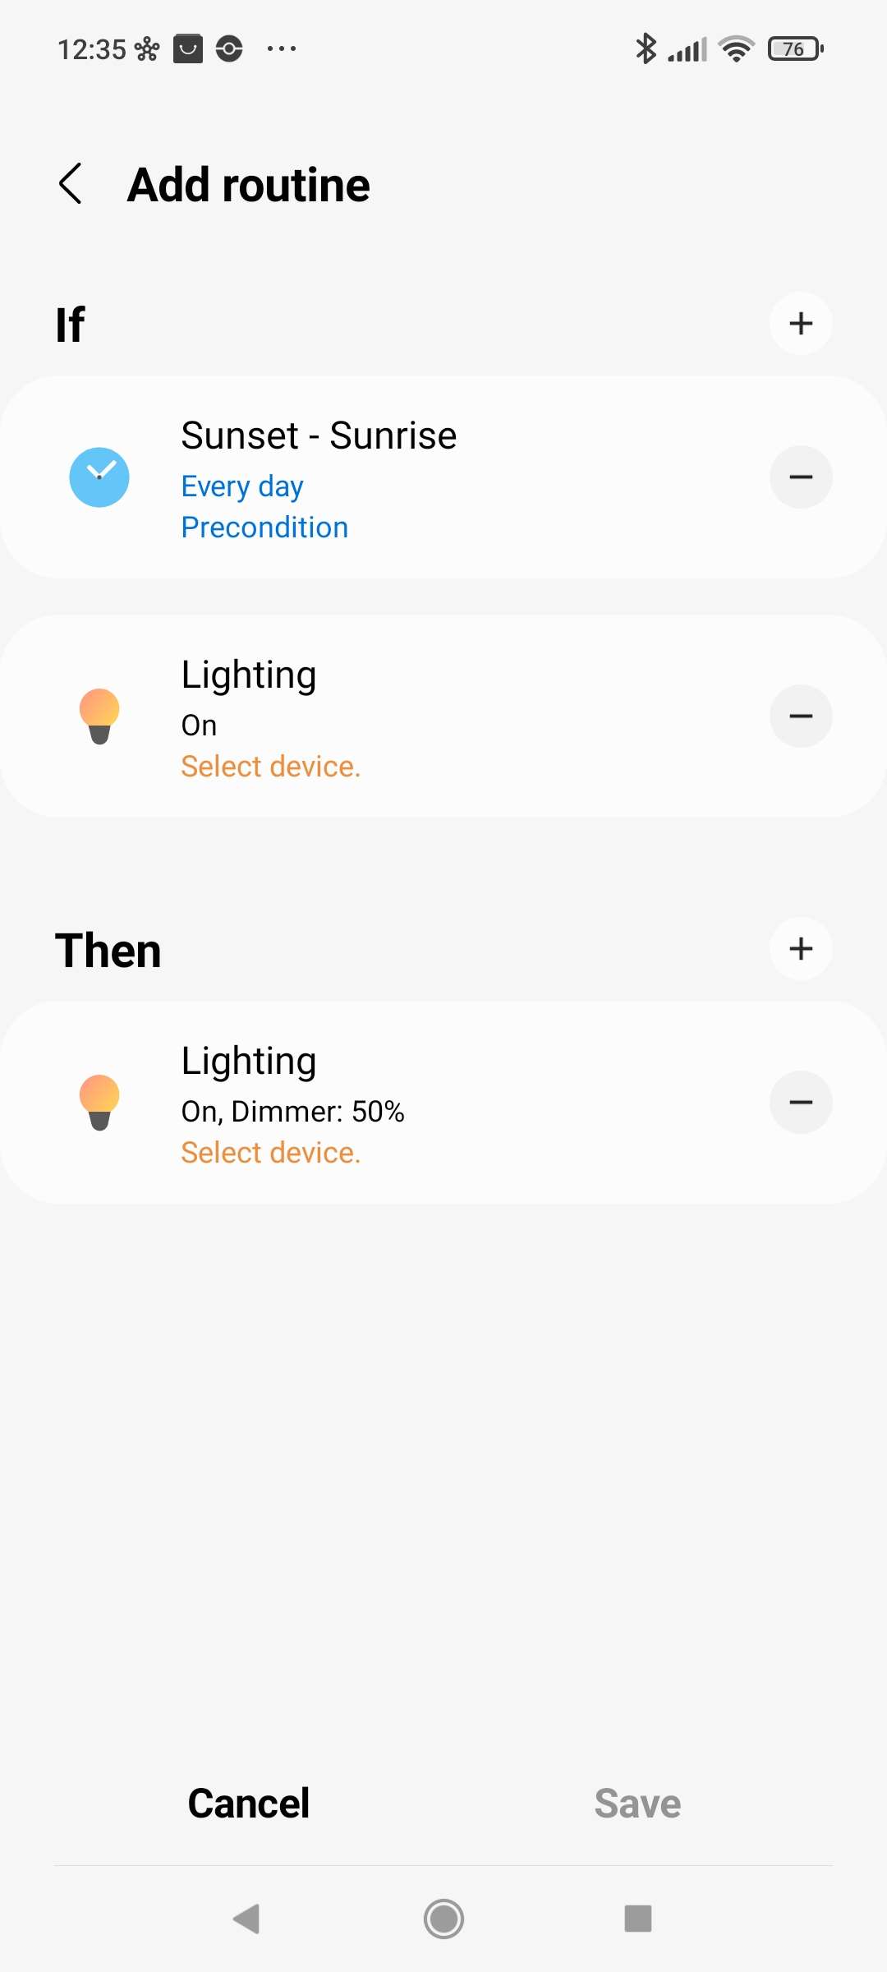This screenshot has width=887, height=1972.
Task: Tap the back arrow next to Add routine
Action: point(71,183)
